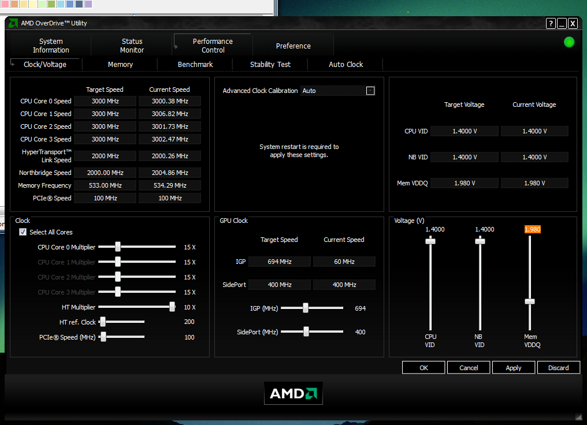
Task: Click the Apply button
Action: click(x=513, y=368)
